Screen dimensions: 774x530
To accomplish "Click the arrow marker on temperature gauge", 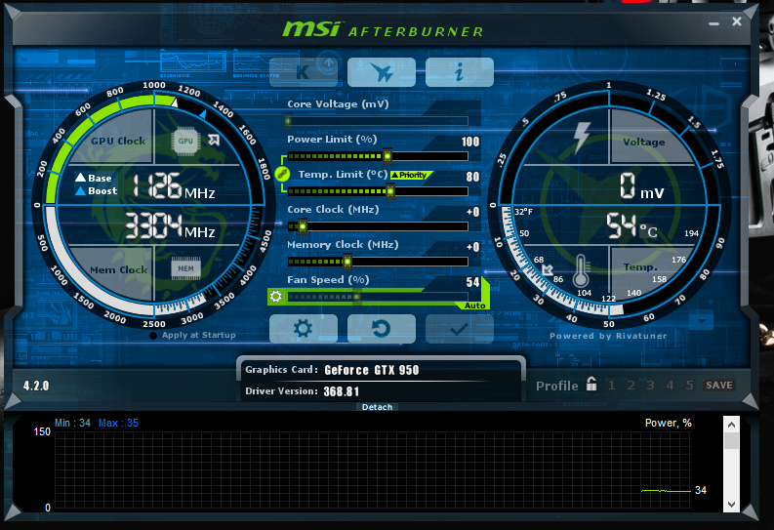I will pos(548,270).
